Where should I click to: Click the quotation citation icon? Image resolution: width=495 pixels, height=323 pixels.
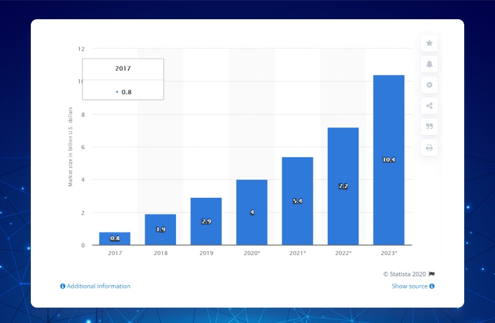pyautogui.click(x=429, y=126)
